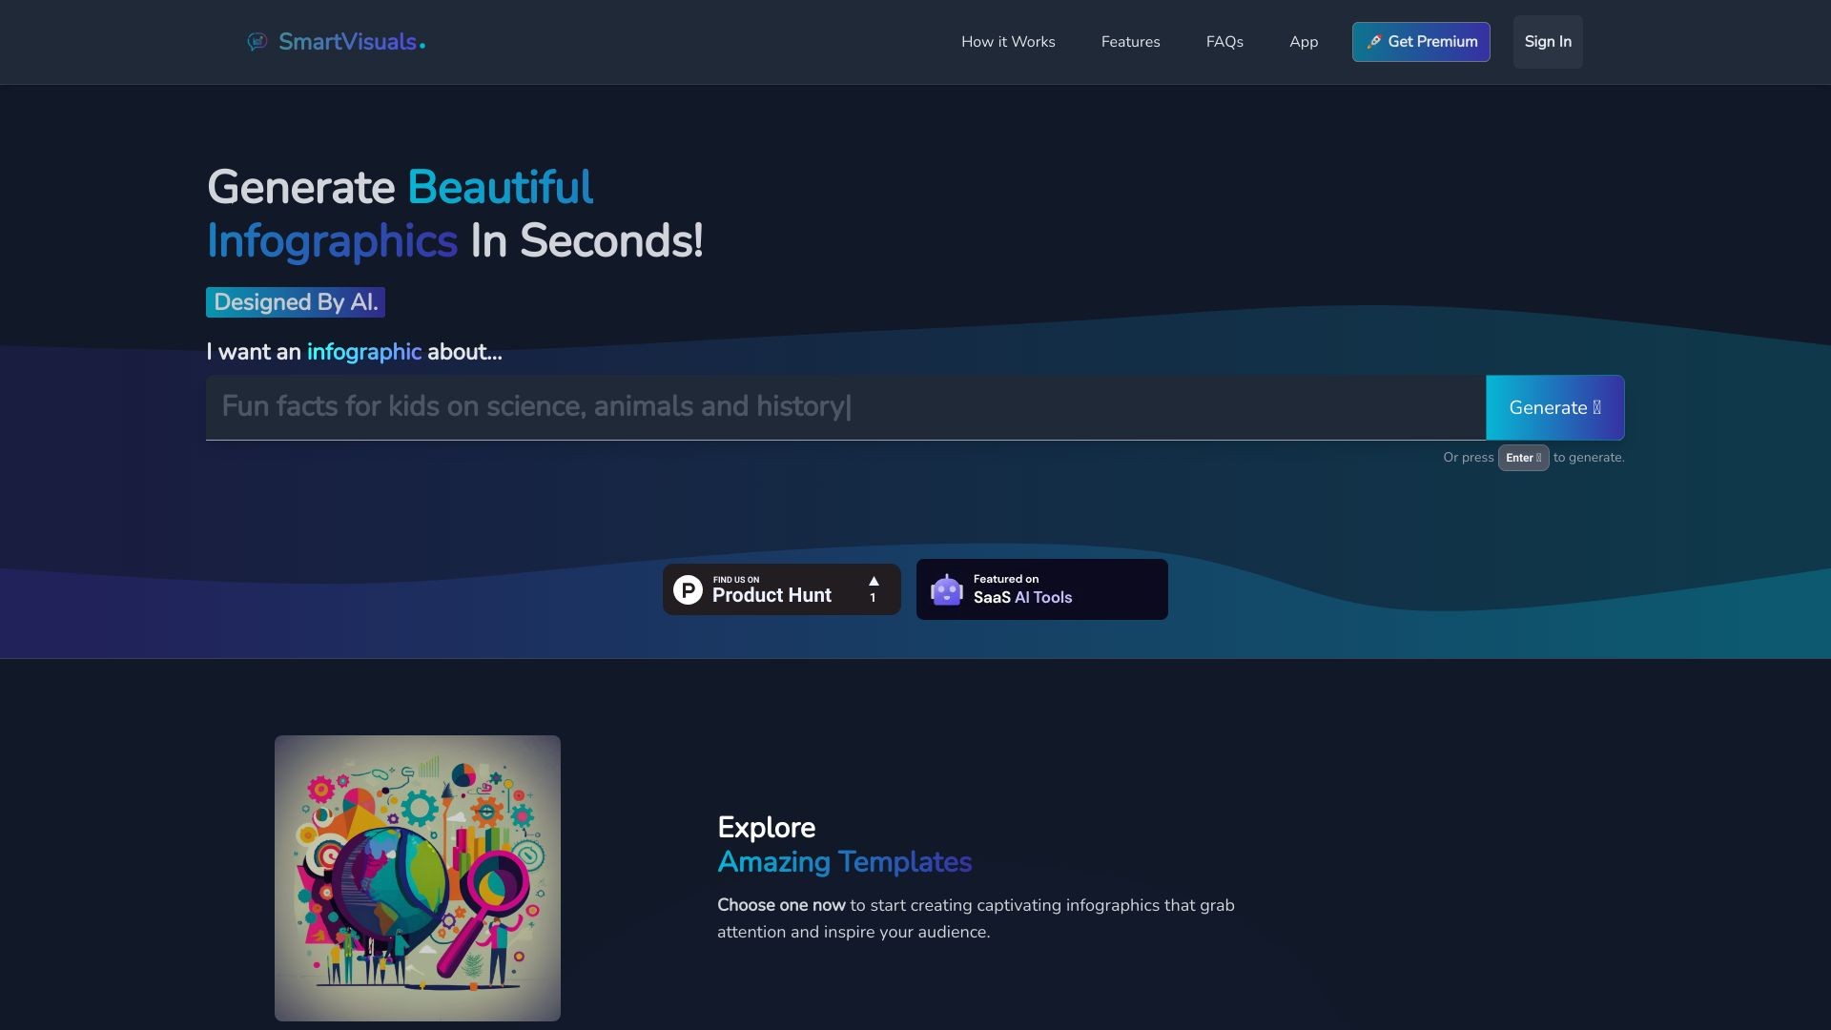Click the rocket icon on Get Premium
1831x1030 pixels.
[1373, 42]
